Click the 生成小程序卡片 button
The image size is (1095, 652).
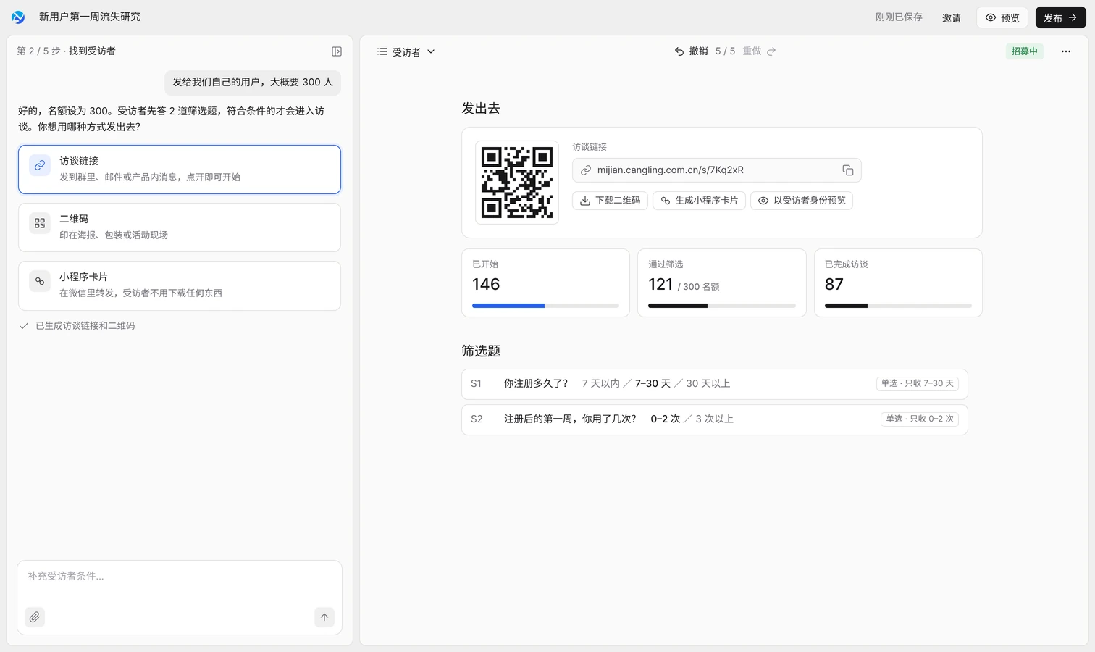tap(699, 201)
